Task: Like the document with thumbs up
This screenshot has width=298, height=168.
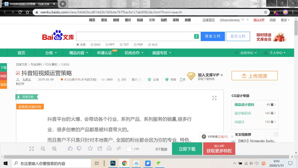Action: pos(70,148)
